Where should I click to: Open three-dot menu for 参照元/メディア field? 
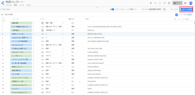click(x=33, y=67)
